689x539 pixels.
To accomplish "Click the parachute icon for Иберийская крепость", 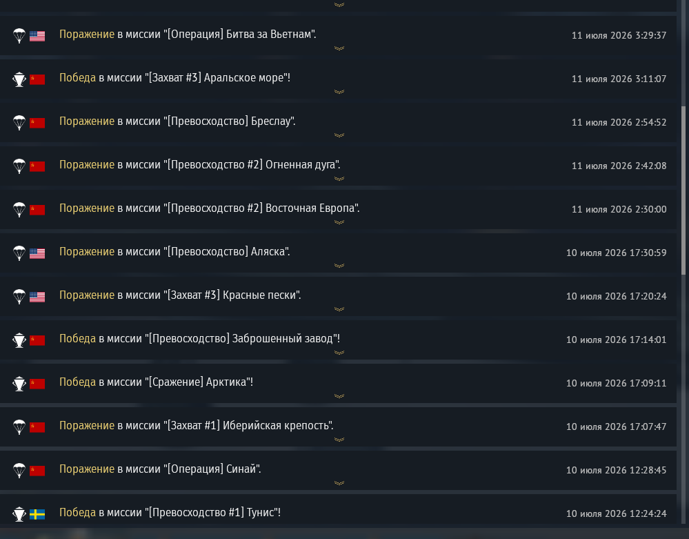I will [19, 427].
